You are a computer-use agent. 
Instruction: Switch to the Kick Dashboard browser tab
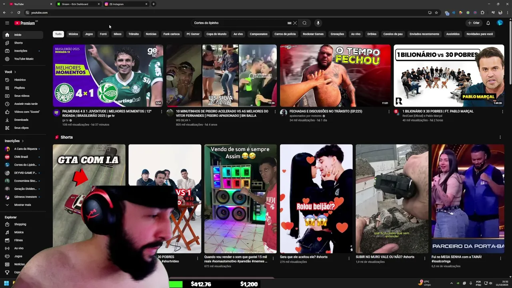point(78,4)
